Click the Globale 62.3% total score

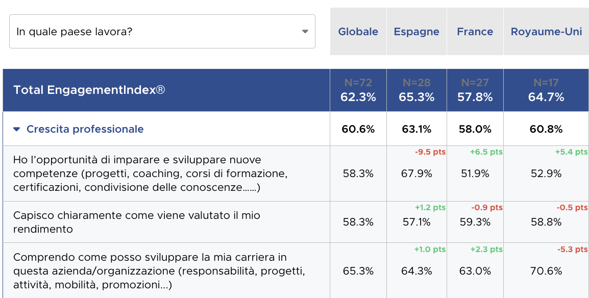(358, 97)
